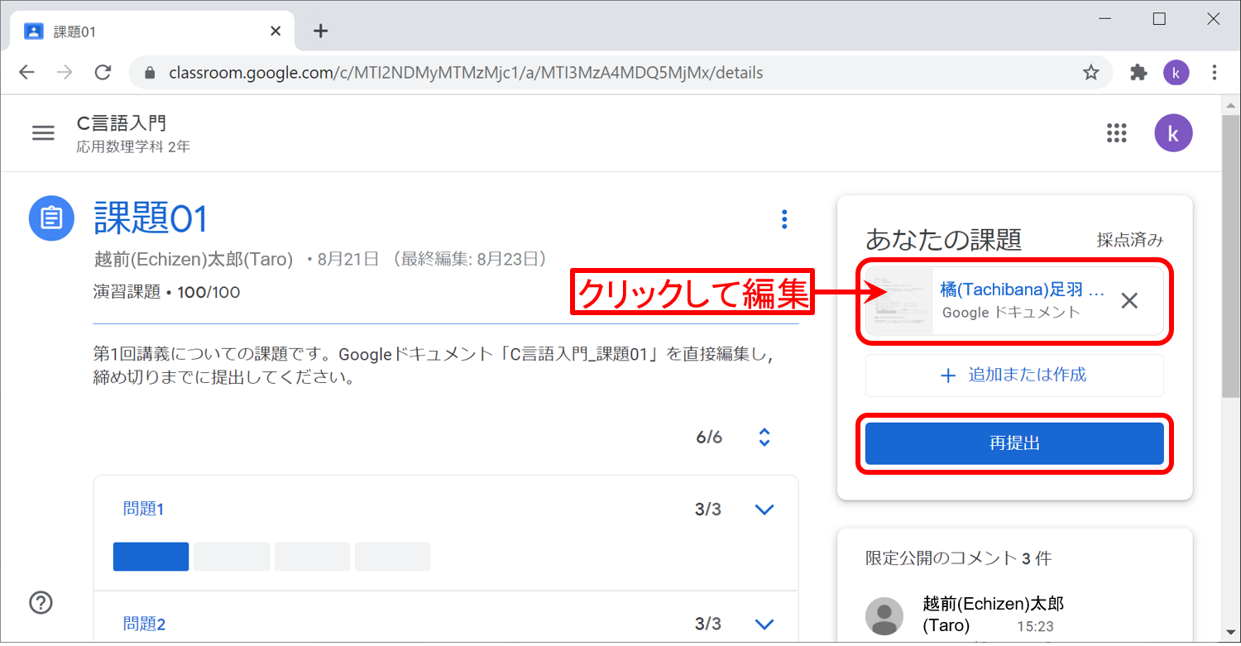This screenshot has width=1241, height=646.
Task: Reload the page with the refresh icon
Action: [x=103, y=73]
